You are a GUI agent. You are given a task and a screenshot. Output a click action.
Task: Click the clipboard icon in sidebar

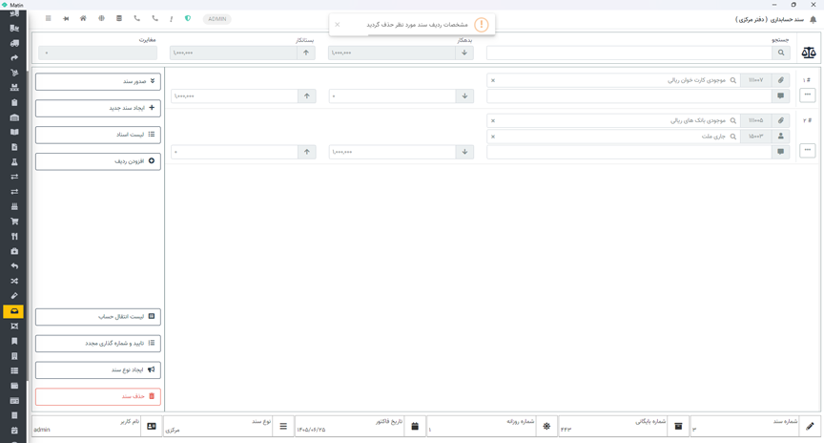point(14,102)
